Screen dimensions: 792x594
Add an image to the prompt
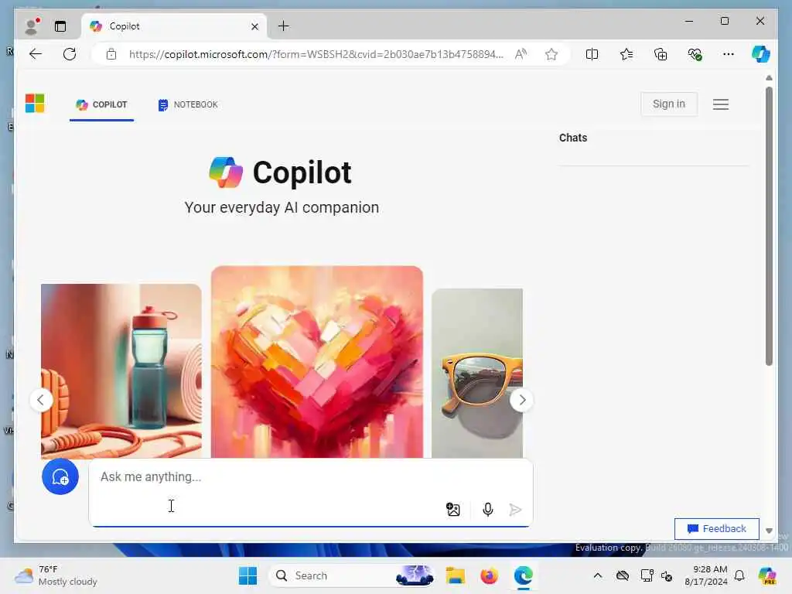[453, 510]
